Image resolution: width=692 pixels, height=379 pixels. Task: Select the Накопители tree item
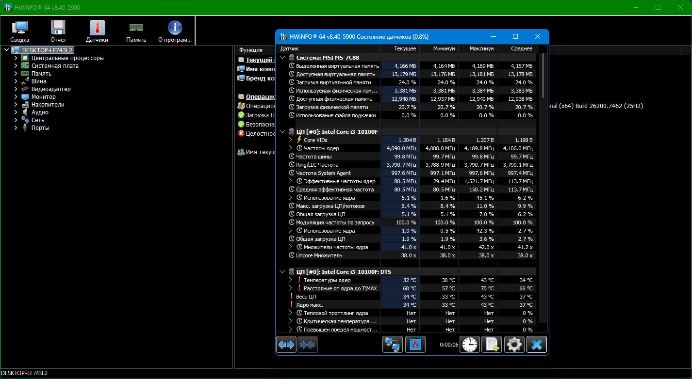pyautogui.click(x=48, y=105)
